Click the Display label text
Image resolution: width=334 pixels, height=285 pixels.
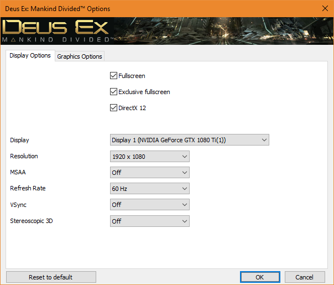pyautogui.click(x=19, y=140)
